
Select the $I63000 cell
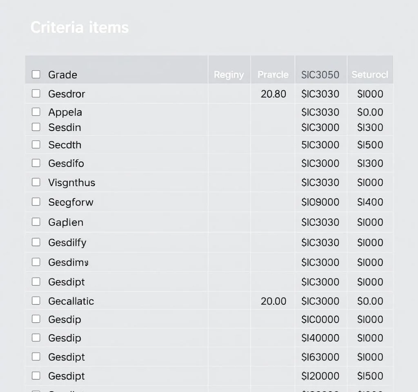click(320, 357)
